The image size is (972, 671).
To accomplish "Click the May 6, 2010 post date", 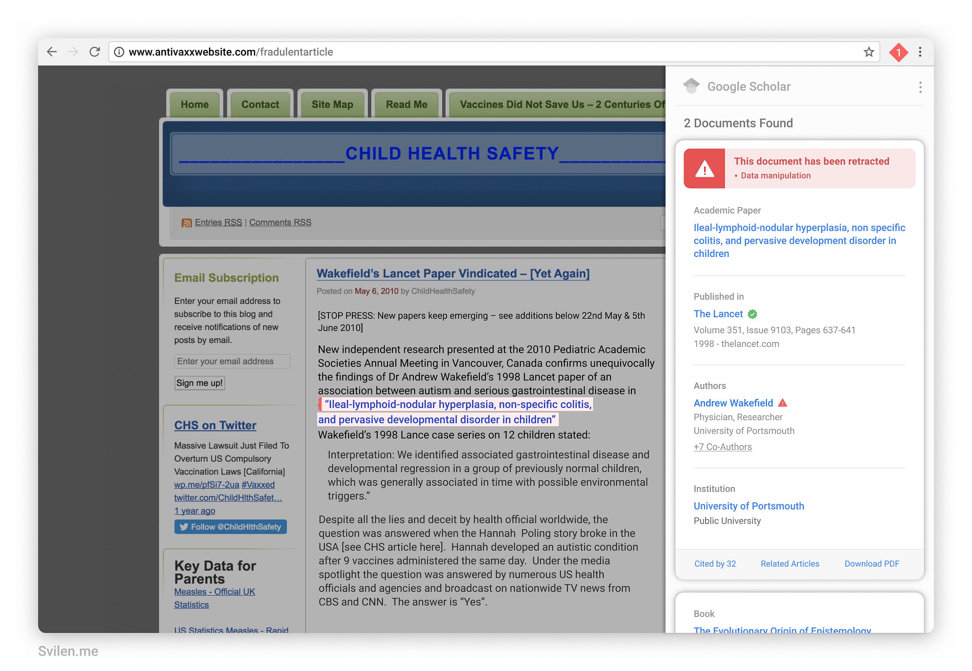I will (x=377, y=291).
